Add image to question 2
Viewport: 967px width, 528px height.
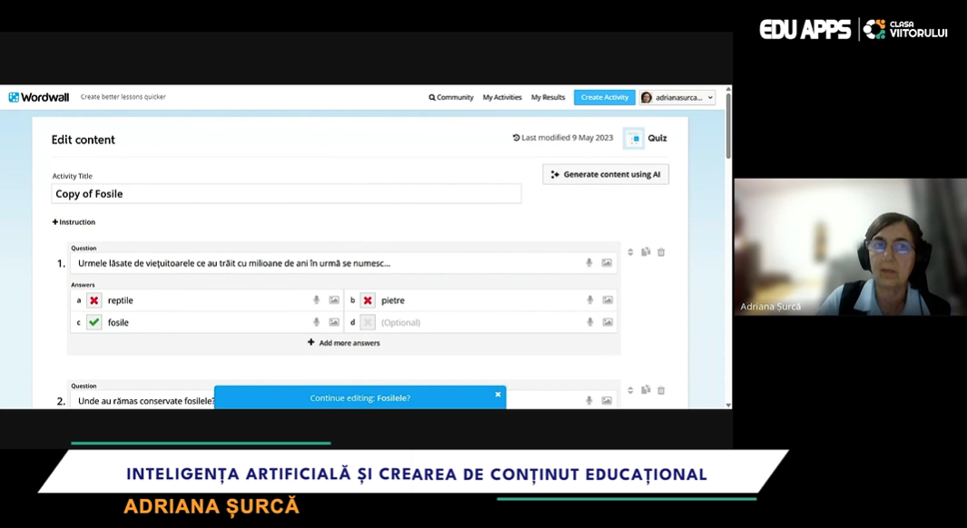coord(607,400)
